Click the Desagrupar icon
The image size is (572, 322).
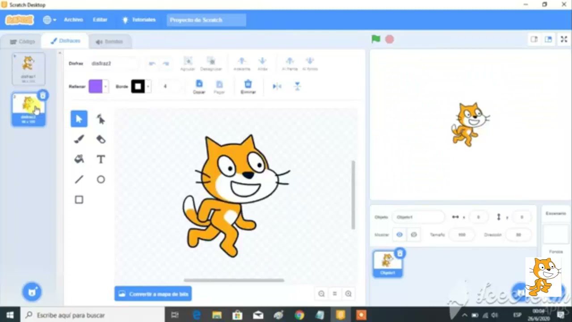coord(211,61)
